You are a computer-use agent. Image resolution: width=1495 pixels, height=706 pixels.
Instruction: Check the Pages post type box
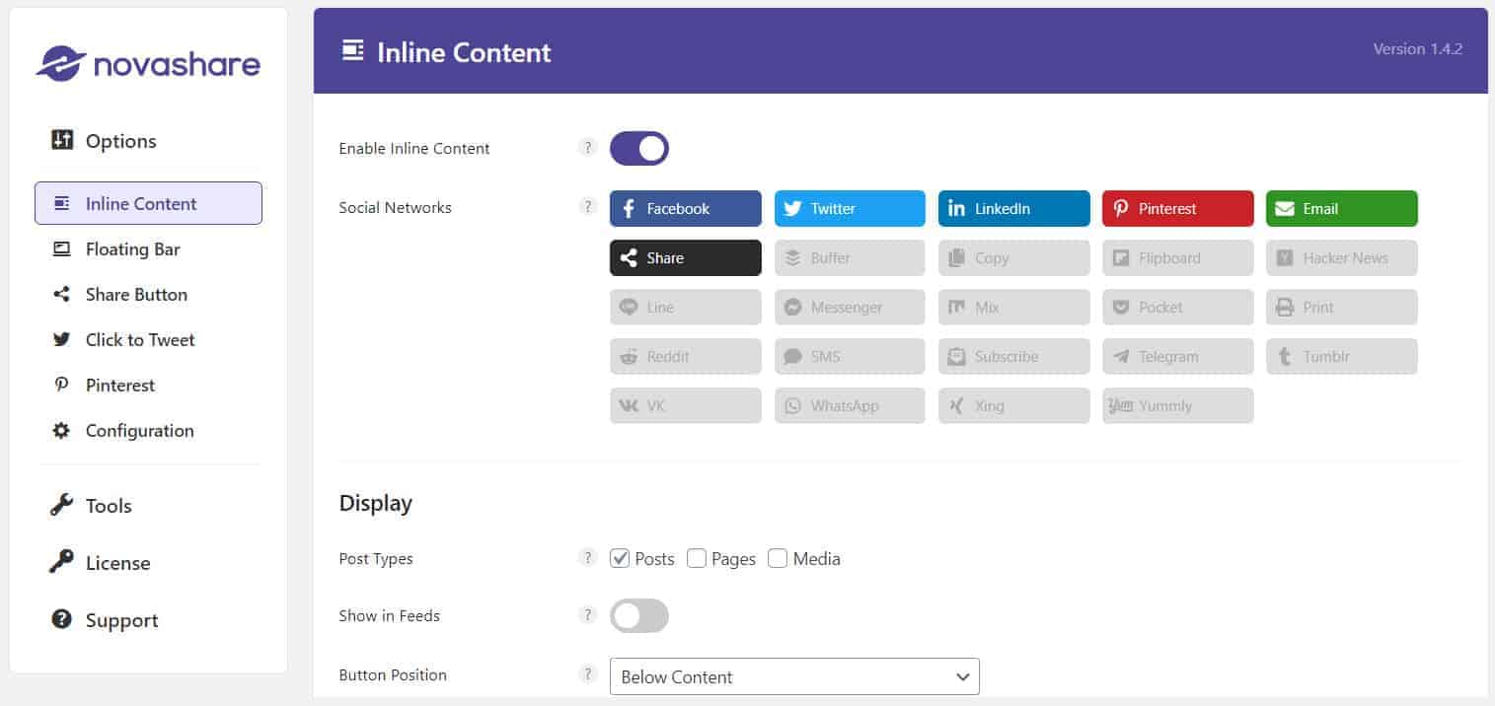click(x=697, y=558)
